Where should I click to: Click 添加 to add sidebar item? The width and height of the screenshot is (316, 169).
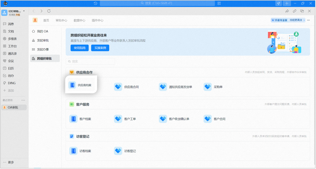point(9,91)
